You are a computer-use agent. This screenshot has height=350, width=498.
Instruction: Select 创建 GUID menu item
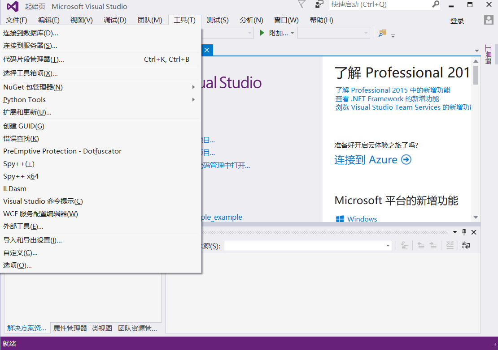(100, 126)
